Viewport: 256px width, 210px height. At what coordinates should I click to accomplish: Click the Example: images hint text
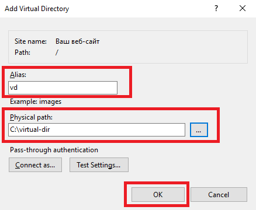[36, 101]
